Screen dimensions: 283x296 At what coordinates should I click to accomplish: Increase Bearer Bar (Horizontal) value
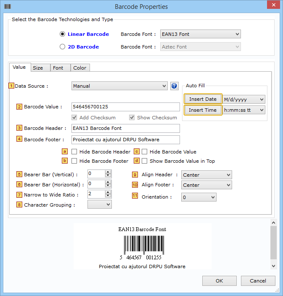pyautogui.click(x=108, y=182)
